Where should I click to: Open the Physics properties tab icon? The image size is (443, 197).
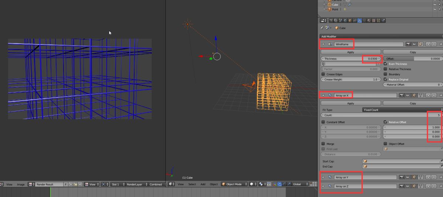tap(383, 21)
